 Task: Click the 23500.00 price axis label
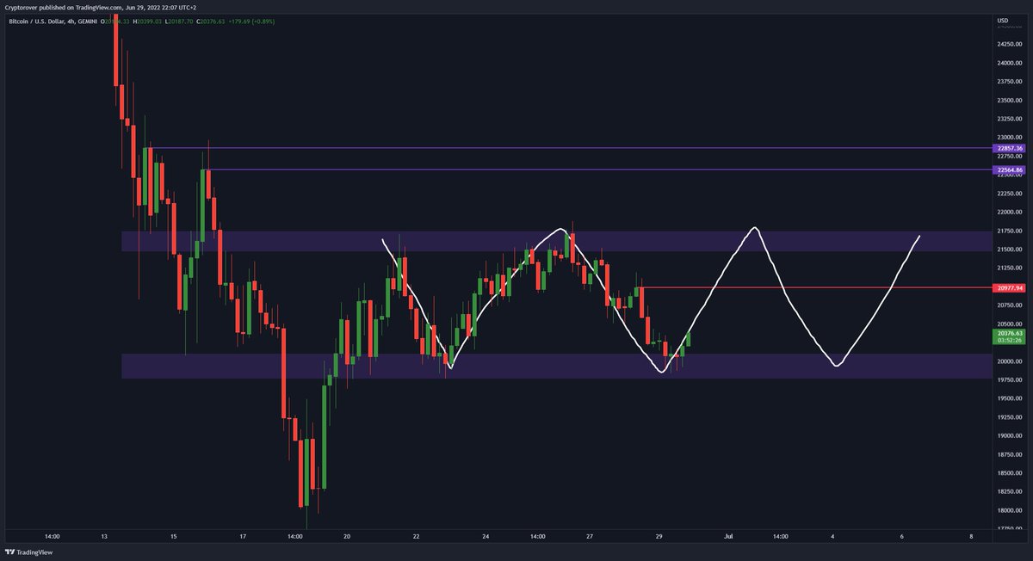pyautogui.click(x=1009, y=100)
